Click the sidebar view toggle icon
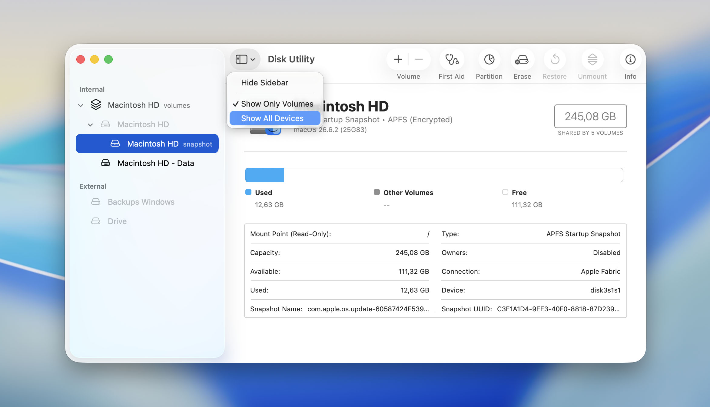Screen dimensions: 710x407 (x=241, y=59)
